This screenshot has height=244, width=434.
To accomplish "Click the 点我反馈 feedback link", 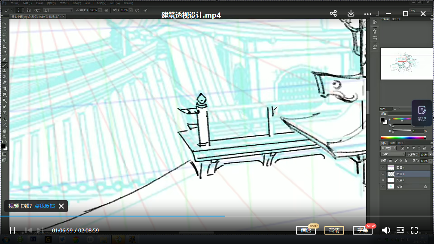I will pyautogui.click(x=45, y=206).
